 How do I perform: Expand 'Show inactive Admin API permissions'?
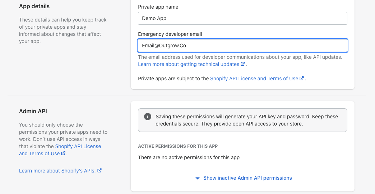pyautogui.click(x=247, y=178)
